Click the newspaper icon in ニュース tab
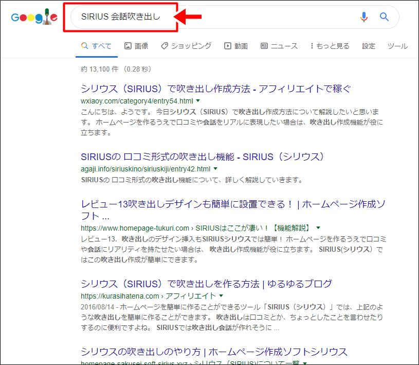 pos(264,46)
